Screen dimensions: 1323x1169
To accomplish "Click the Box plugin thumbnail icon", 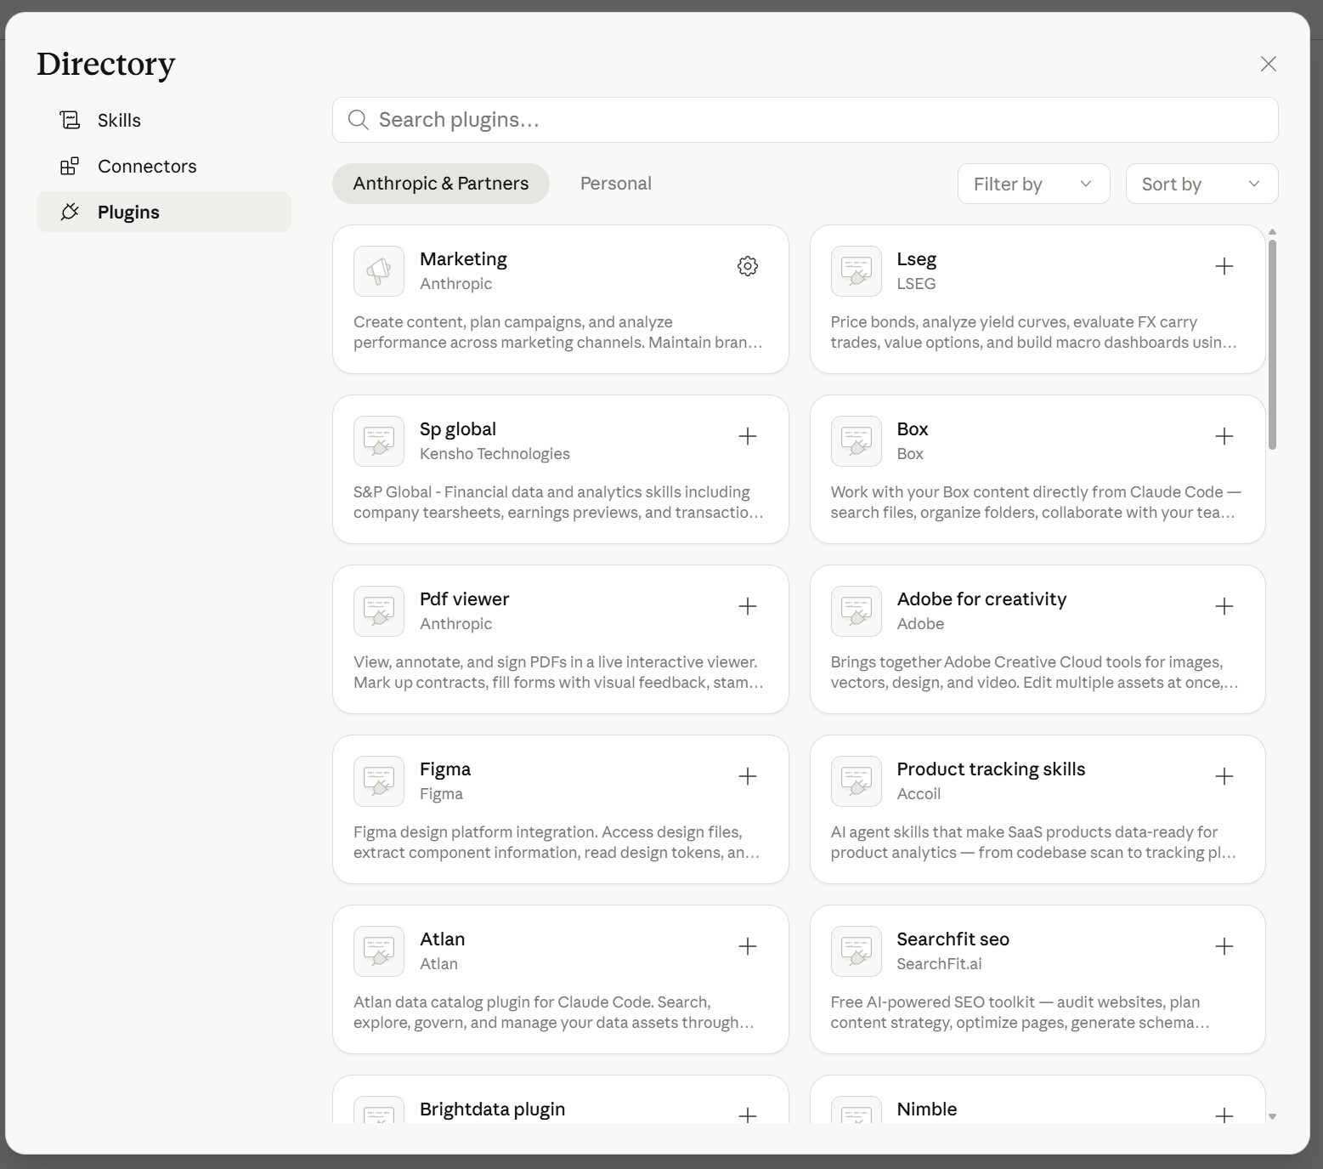I will tap(857, 441).
